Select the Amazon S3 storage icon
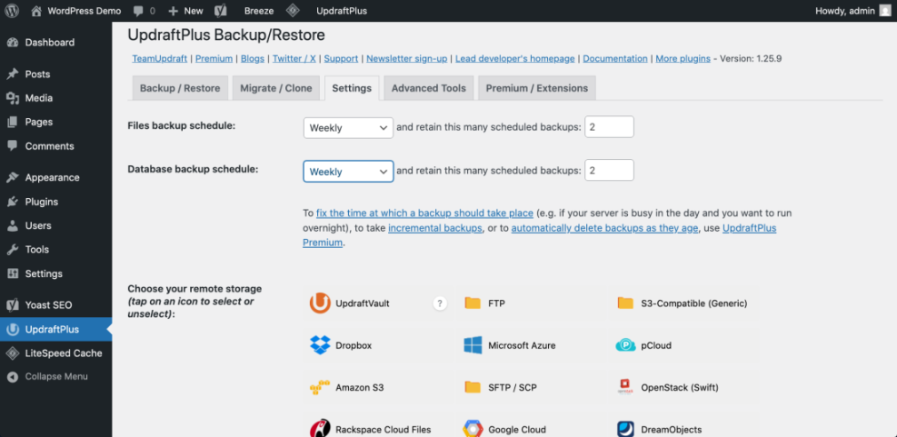This screenshot has height=437, width=897. [x=320, y=387]
